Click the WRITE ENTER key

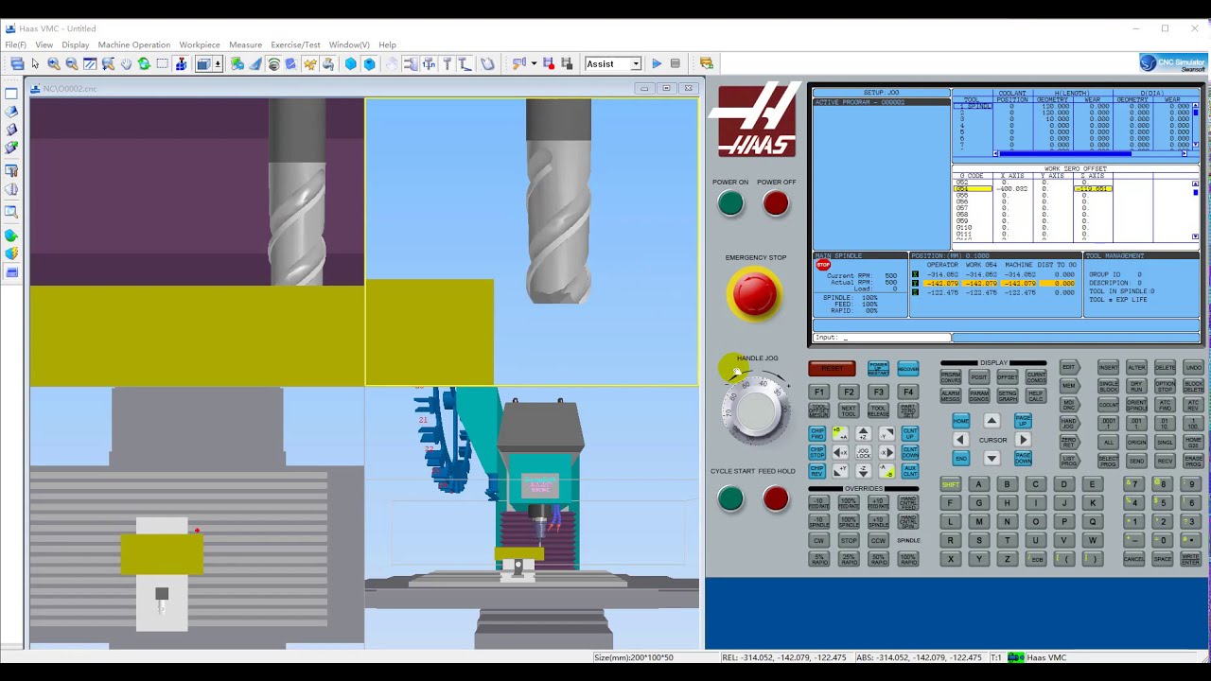coord(1191,559)
